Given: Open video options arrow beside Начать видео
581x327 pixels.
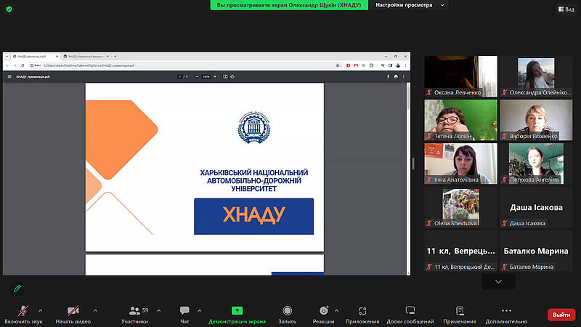Looking at the screenshot, I should coord(95,311).
